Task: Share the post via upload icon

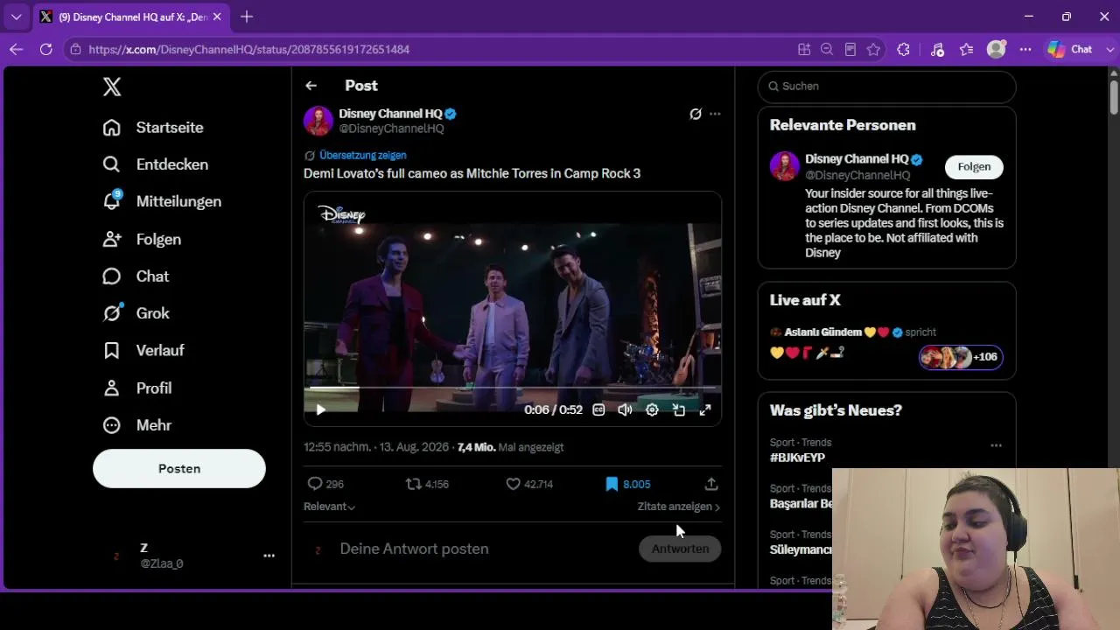Action: coord(711,484)
